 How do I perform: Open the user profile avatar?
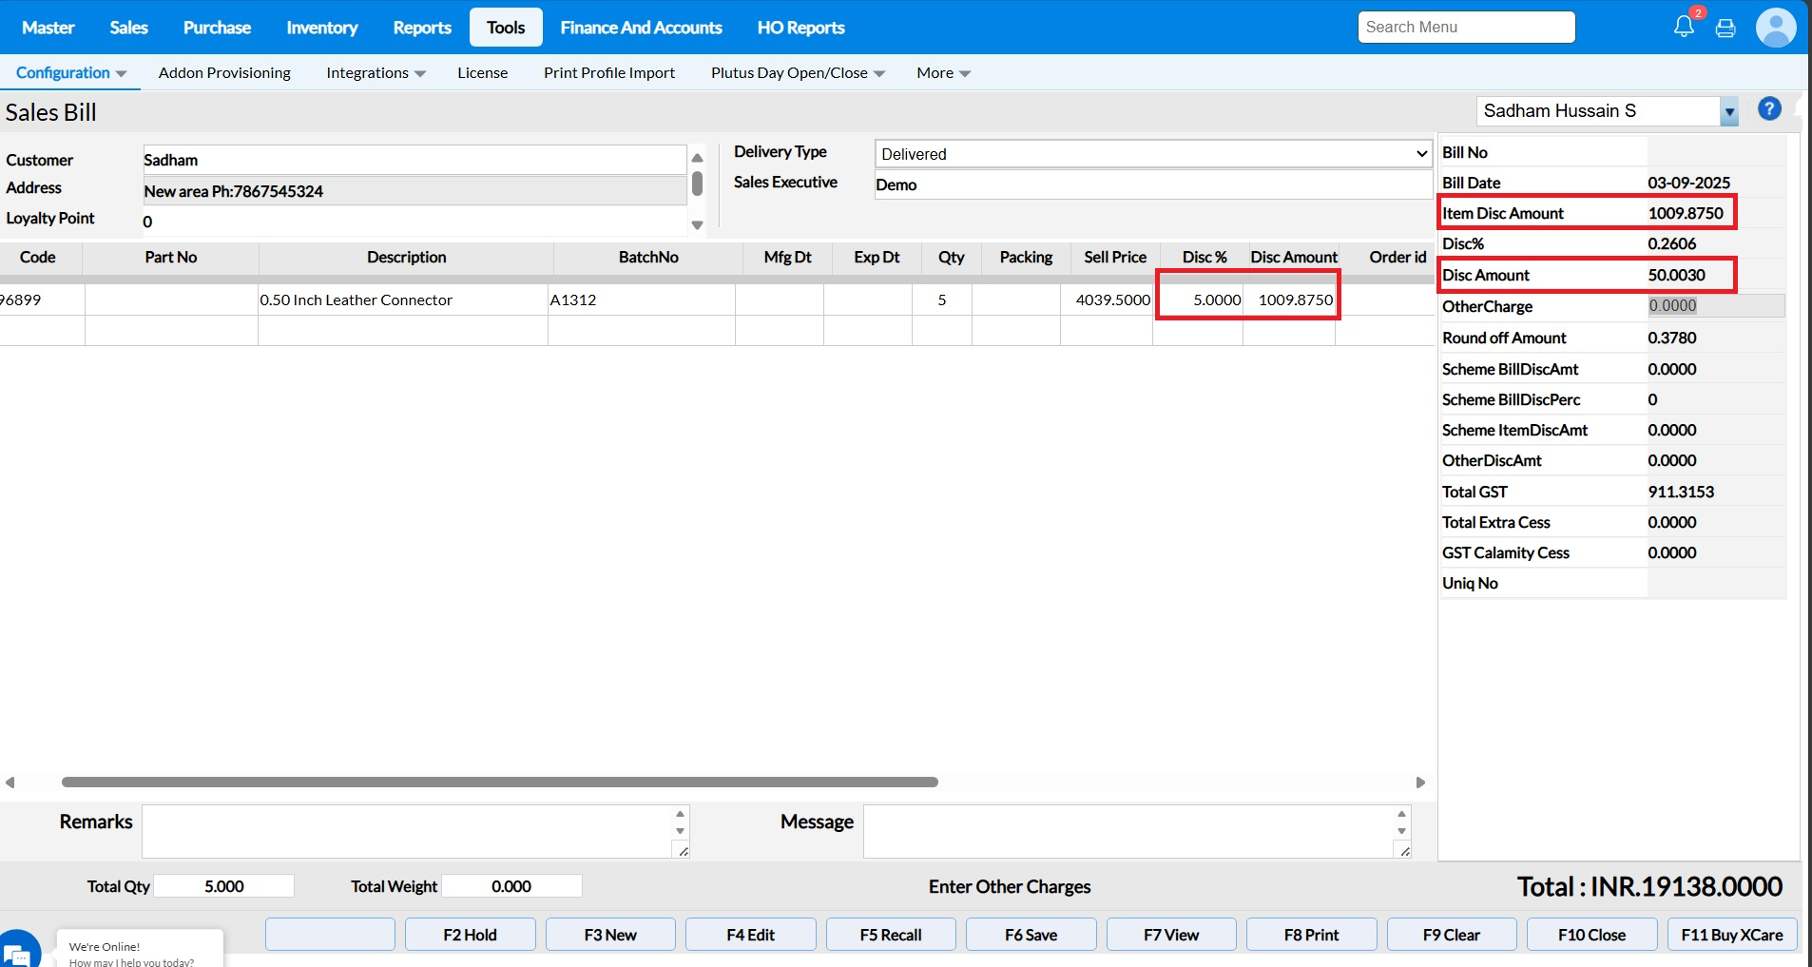click(x=1775, y=28)
